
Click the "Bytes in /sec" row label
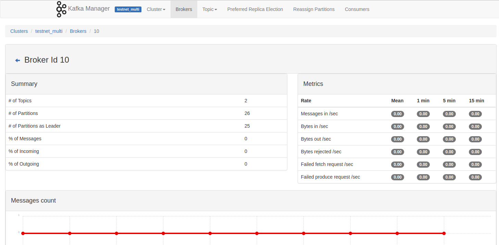(x=314, y=126)
